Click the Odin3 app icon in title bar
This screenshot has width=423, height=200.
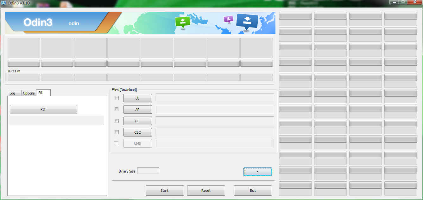coord(4,3)
